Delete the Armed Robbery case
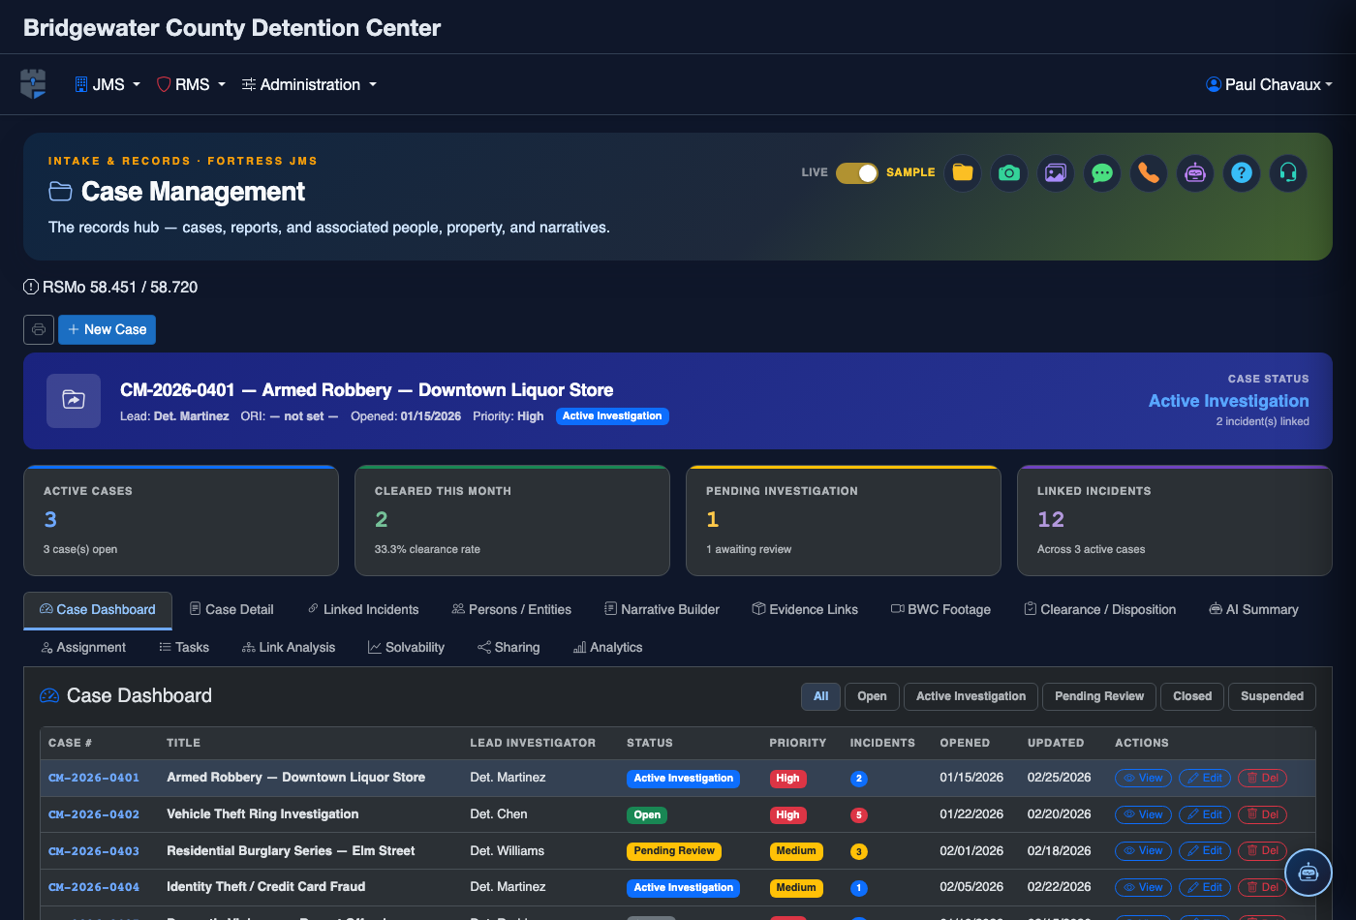The image size is (1356, 920). 1262,779
